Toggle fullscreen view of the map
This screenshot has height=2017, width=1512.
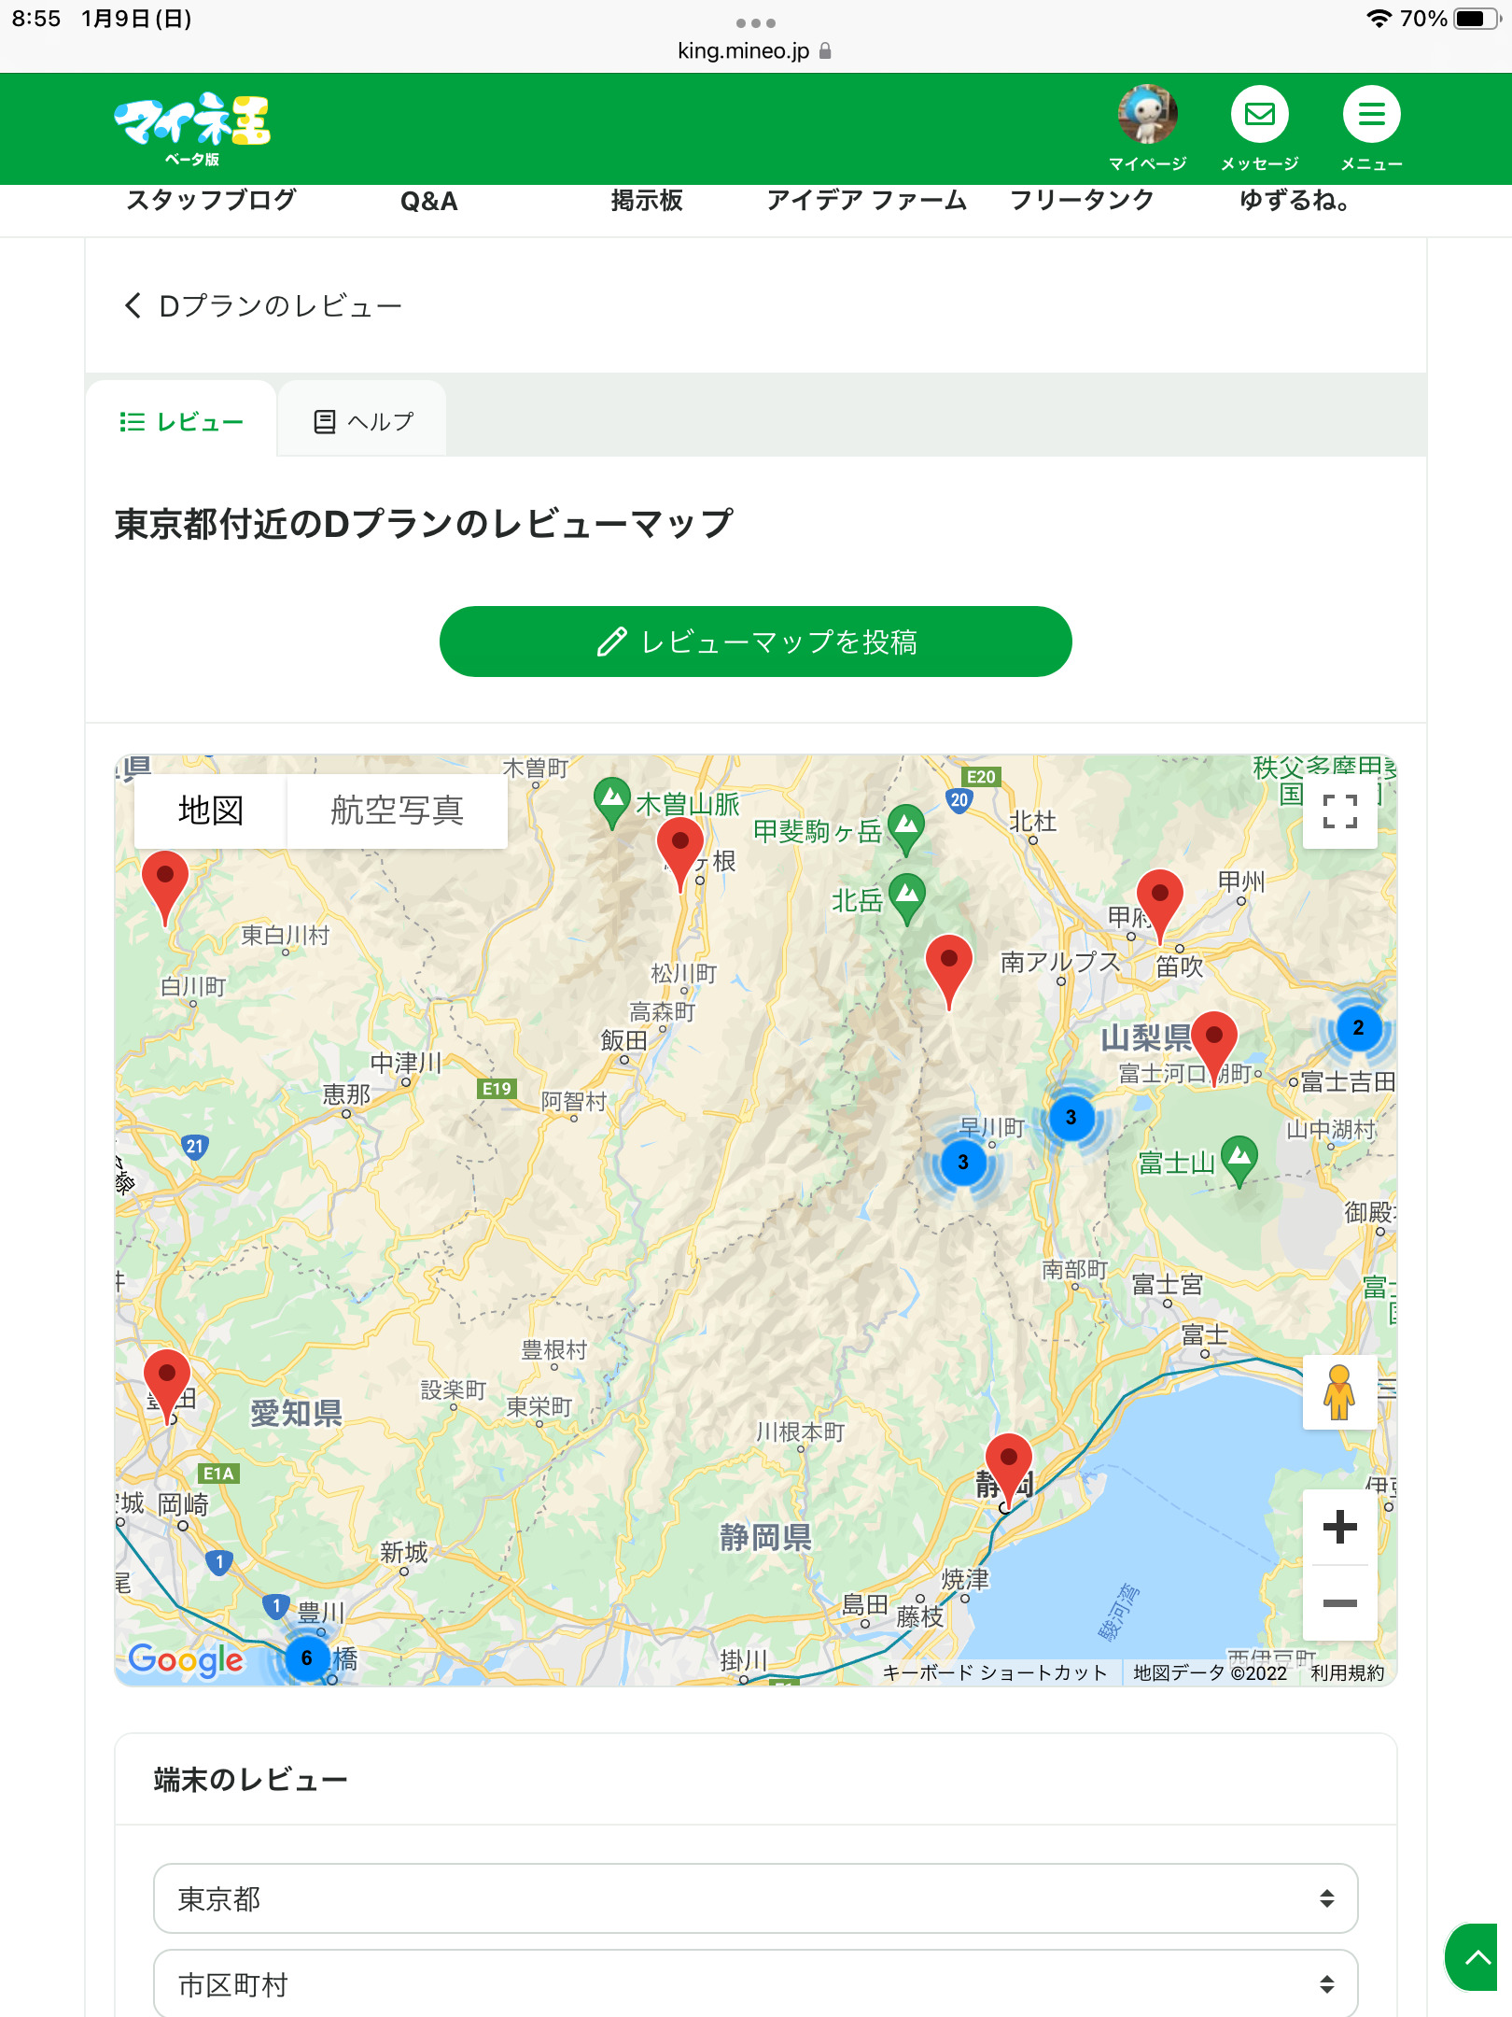click(x=1339, y=811)
